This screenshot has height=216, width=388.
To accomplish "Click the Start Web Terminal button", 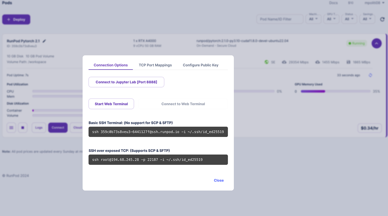I will pyautogui.click(x=111, y=104).
